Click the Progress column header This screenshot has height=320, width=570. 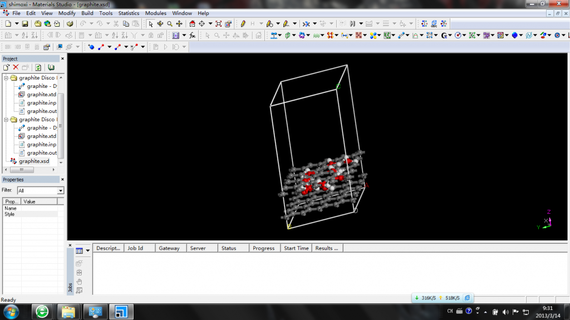click(264, 248)
